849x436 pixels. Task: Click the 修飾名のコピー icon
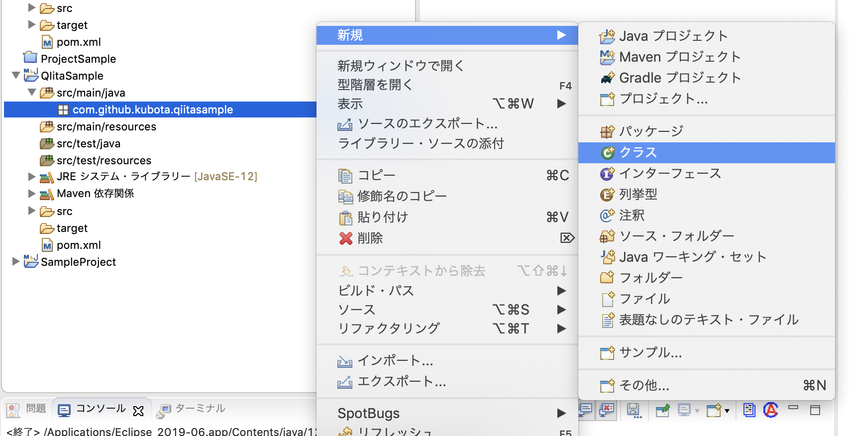click(x=345, y=197)
